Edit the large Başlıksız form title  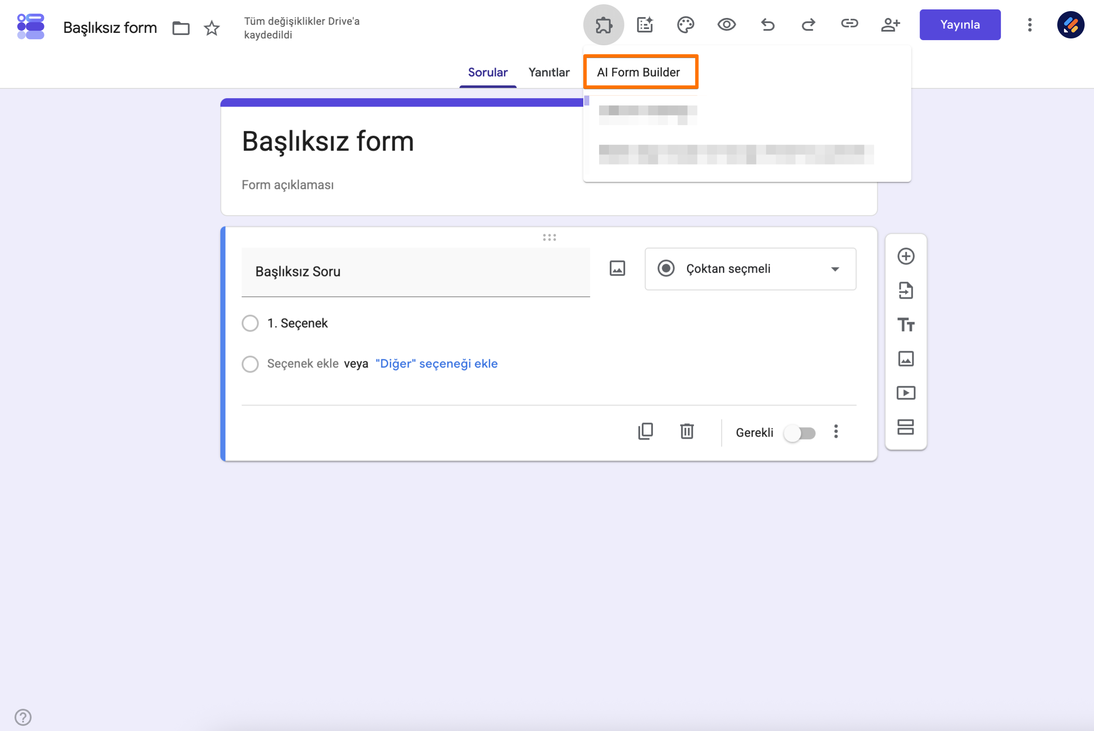(328, 141)
